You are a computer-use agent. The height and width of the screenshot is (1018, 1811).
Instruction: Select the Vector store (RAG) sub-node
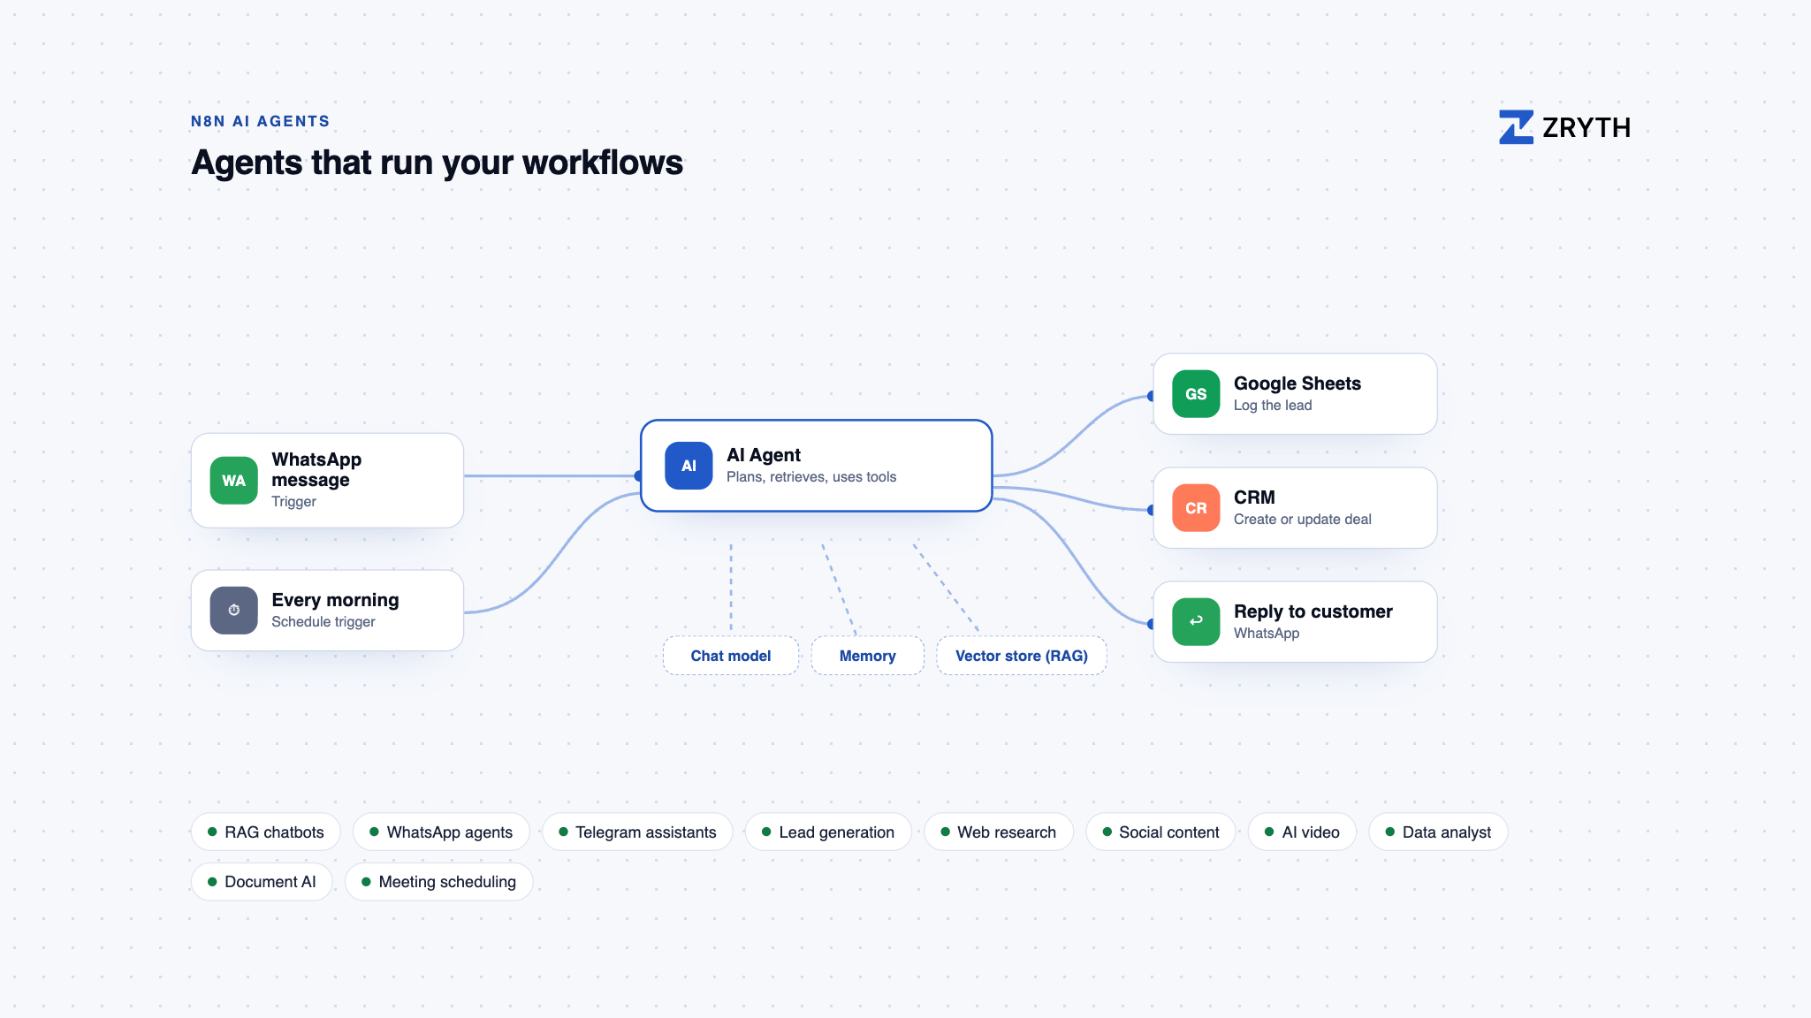[1021, 656]
